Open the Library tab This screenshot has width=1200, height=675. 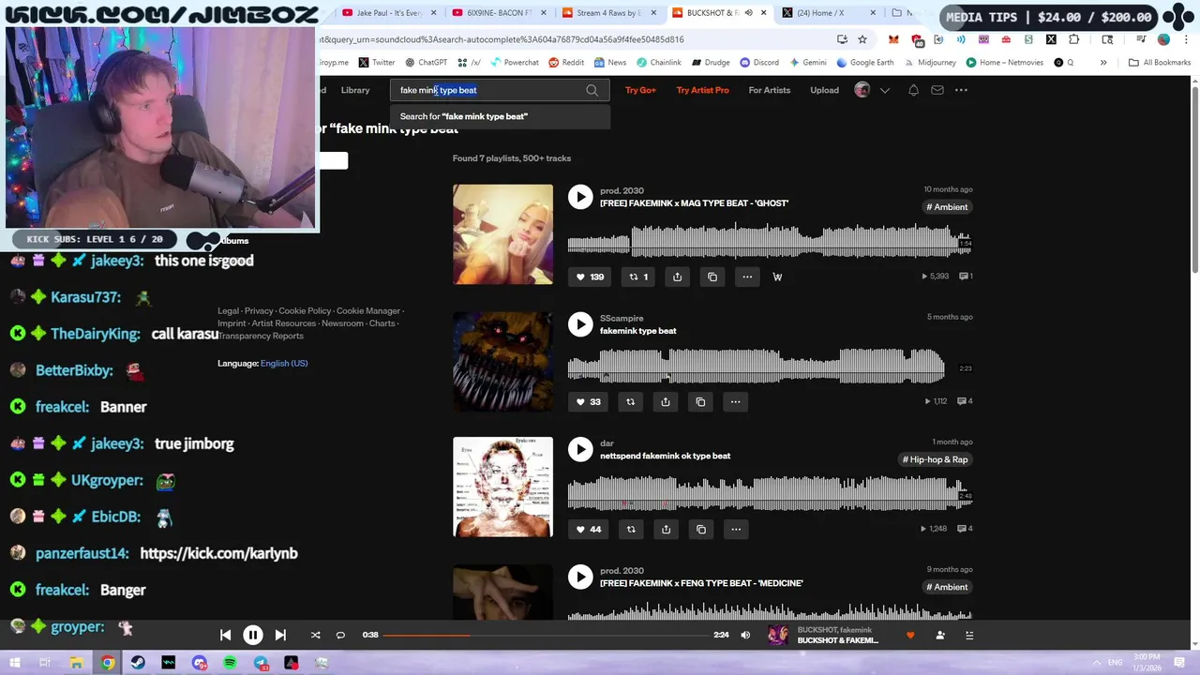354,90
